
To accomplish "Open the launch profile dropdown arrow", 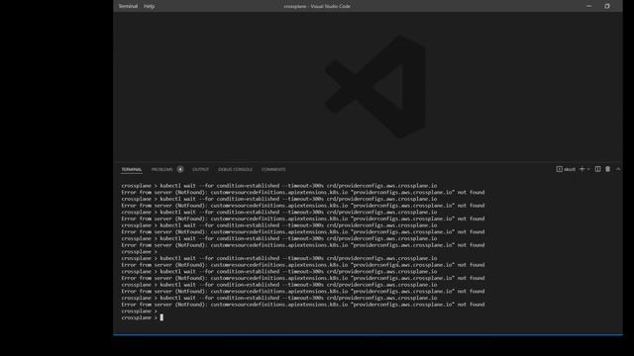I will point(588,169).
